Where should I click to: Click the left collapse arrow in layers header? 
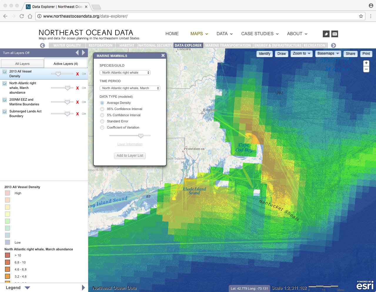[x=77, y=53]
